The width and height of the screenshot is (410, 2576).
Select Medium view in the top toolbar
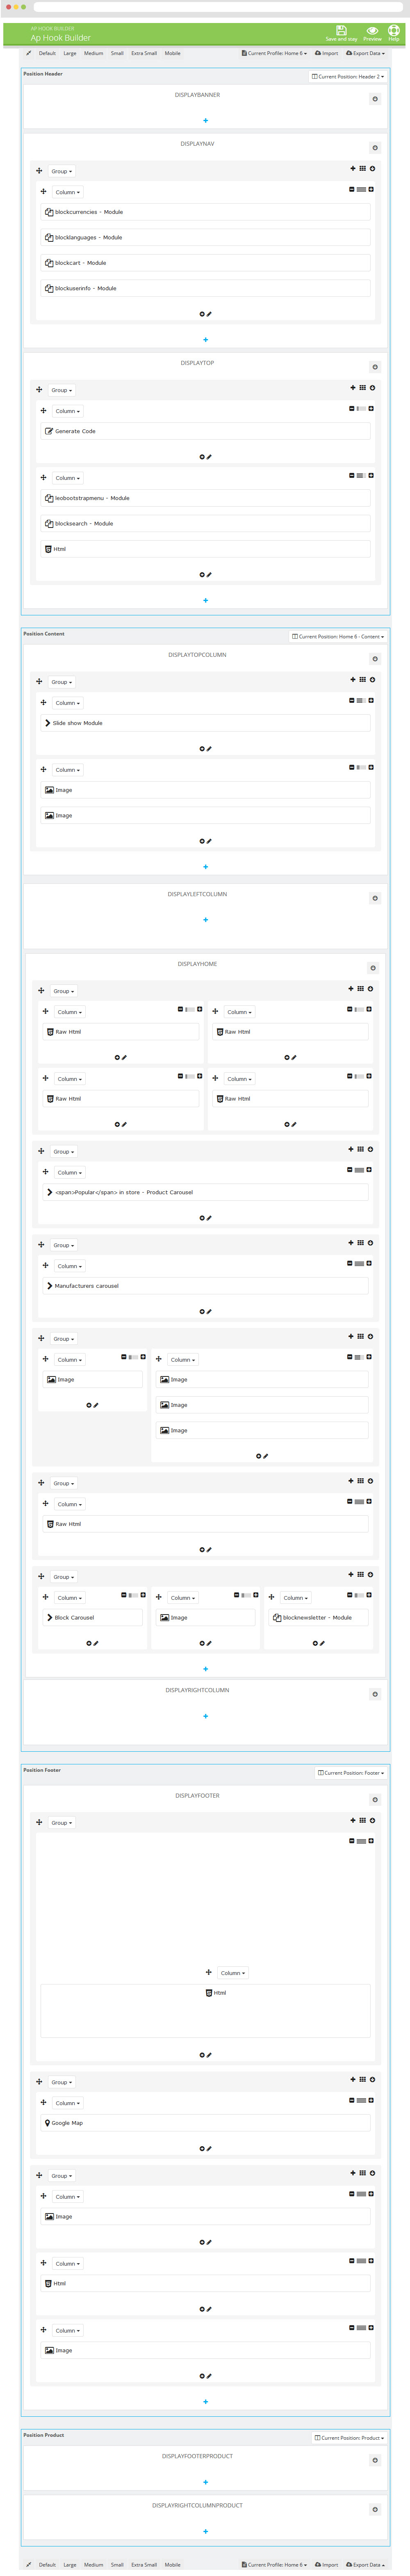pos(94,53)
